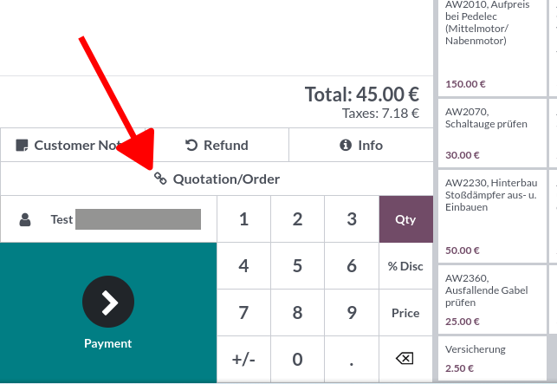Viewport: 557px width, 384px height.
Task: Click the Info circle icon
Action: (x=345, y=146)
